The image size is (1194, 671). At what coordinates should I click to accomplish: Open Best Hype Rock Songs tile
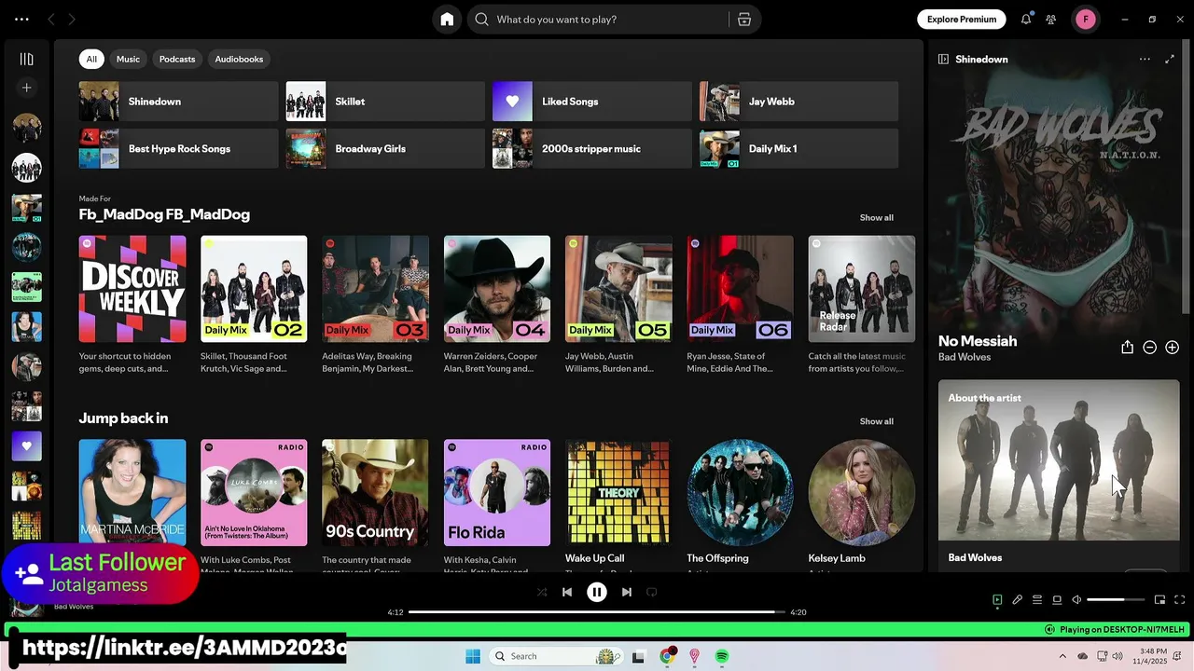[178, 149]
